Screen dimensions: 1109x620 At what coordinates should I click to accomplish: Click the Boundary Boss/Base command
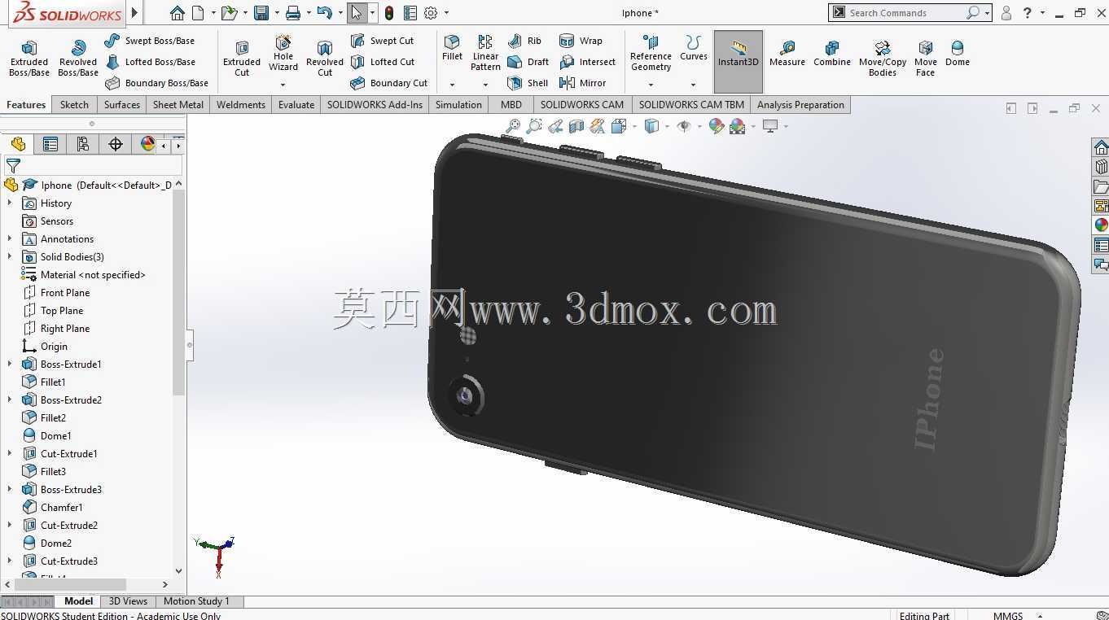click(156, 83)
